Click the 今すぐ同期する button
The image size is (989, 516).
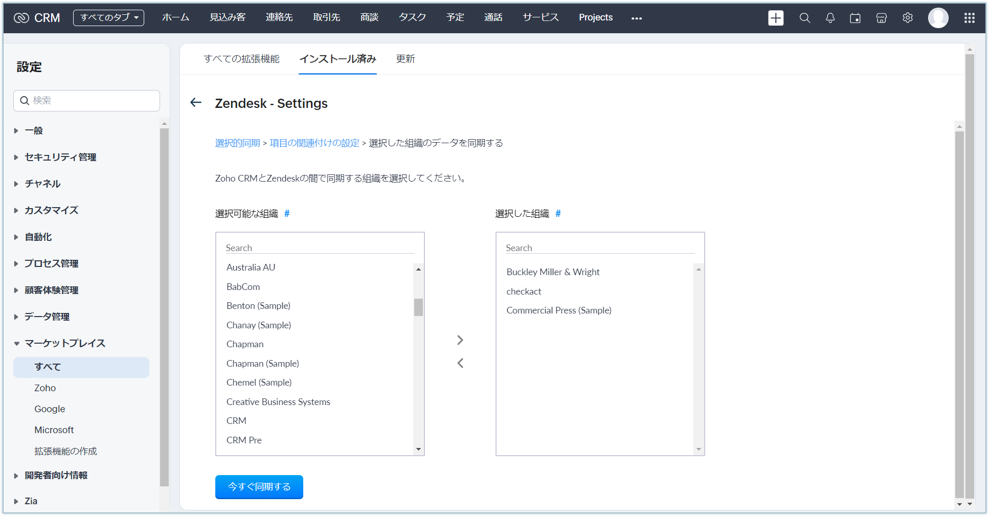click(259, 487)
